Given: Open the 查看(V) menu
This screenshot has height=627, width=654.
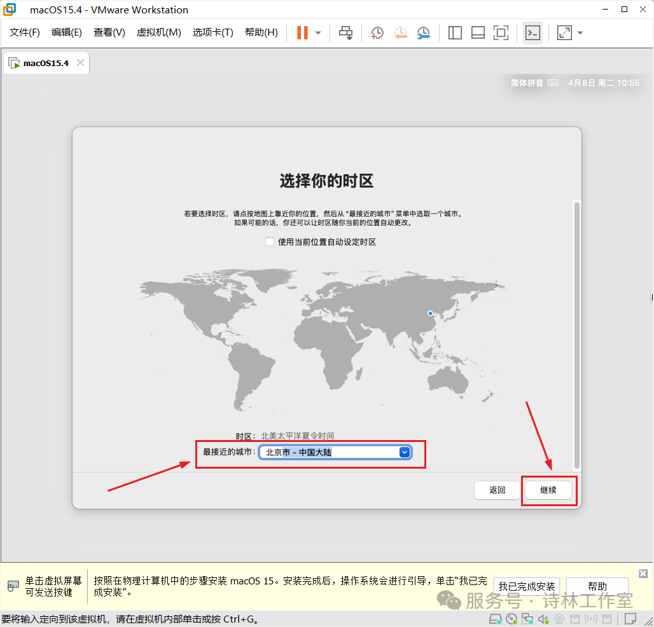Looking at the screenshot, I should point(109,32).
